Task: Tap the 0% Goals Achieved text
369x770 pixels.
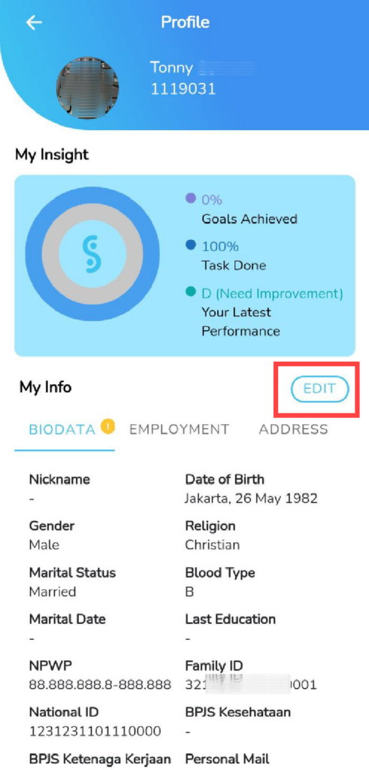Action: coord(212,200)
